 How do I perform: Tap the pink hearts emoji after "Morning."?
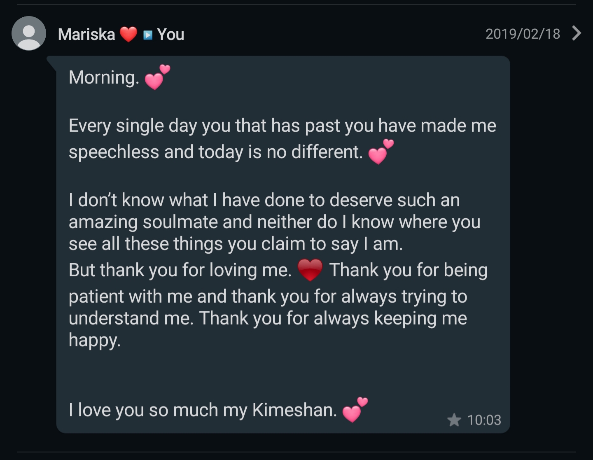(x=157, y=77)
